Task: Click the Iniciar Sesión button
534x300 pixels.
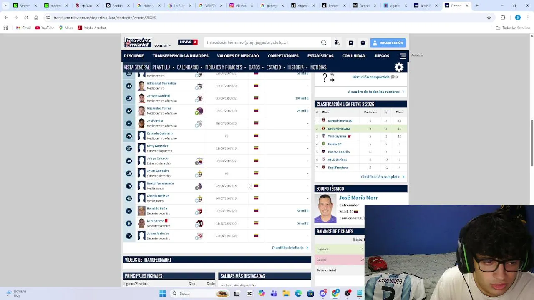Action: (388, 43)
